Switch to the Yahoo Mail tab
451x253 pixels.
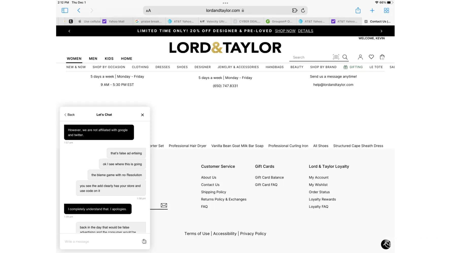[116, 22]
